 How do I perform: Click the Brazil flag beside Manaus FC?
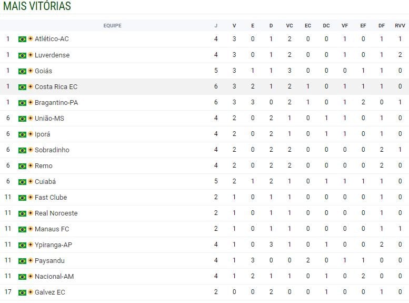pos(22,229)
